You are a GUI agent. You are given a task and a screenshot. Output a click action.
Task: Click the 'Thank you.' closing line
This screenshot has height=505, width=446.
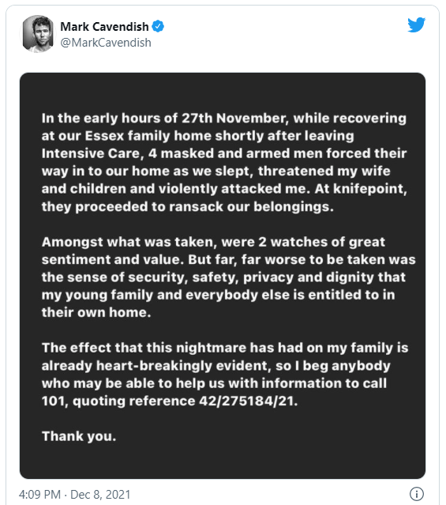pos(79,436)
